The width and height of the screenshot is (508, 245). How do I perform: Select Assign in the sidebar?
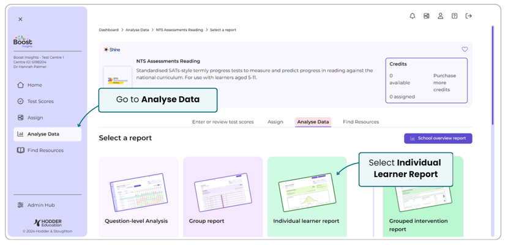pos(35,118)
